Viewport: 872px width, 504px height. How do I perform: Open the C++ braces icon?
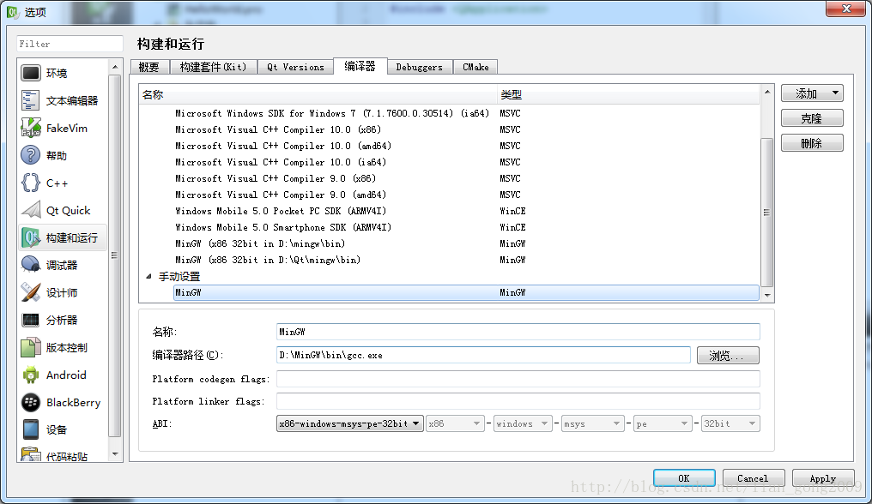coord(31,183)
